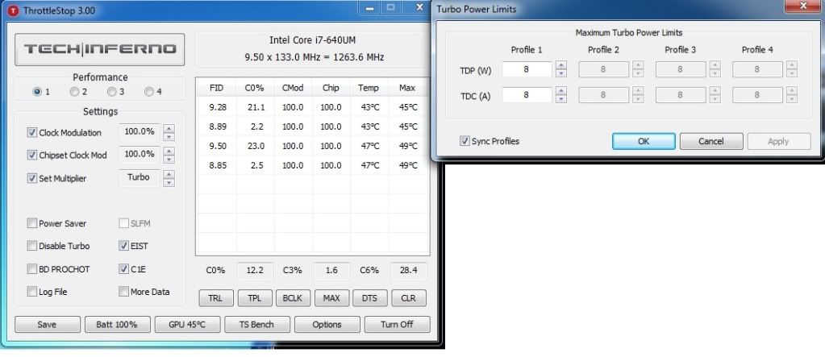
Task: Enable BD PROCHOT checkbox
Action: point(32,269)
